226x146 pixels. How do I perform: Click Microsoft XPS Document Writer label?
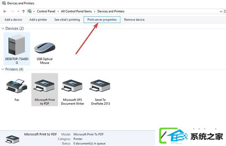(72, 102)
